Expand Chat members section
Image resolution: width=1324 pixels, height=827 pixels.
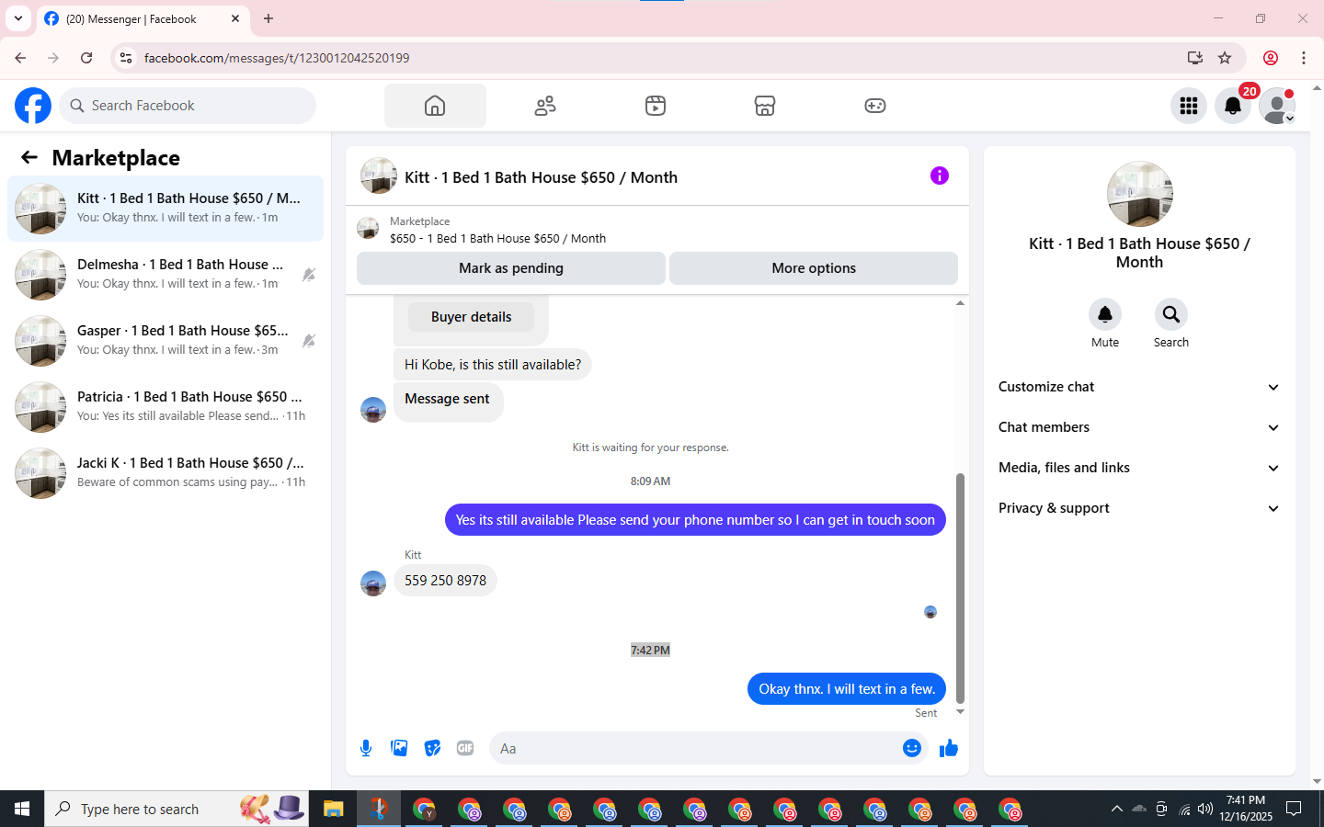(x=1139, y=427)
